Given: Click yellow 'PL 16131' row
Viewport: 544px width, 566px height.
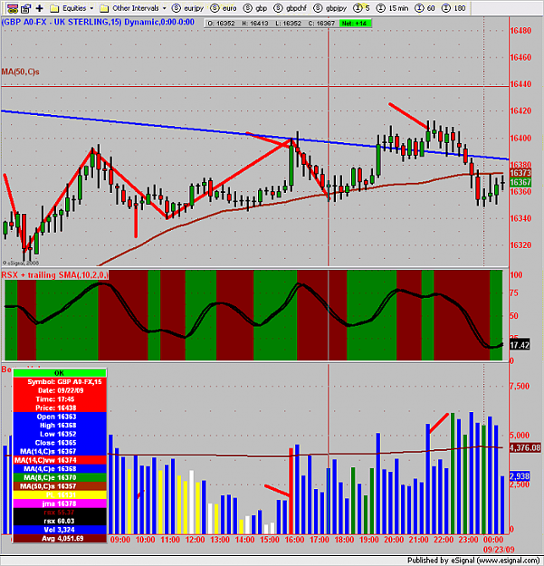Looking at the screenshot, I should pyautogui.click(x=60, y=494).
